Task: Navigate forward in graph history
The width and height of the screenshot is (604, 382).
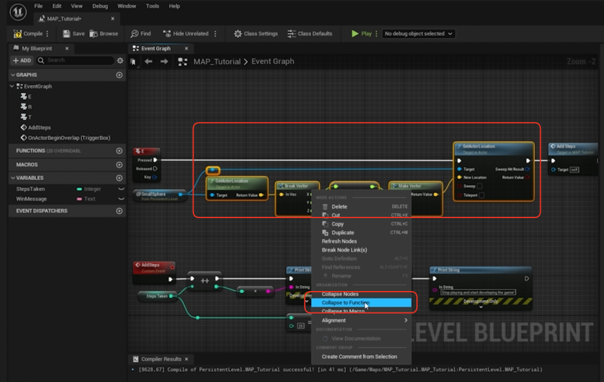Action: pyautogui.click(x=165, y=61)
